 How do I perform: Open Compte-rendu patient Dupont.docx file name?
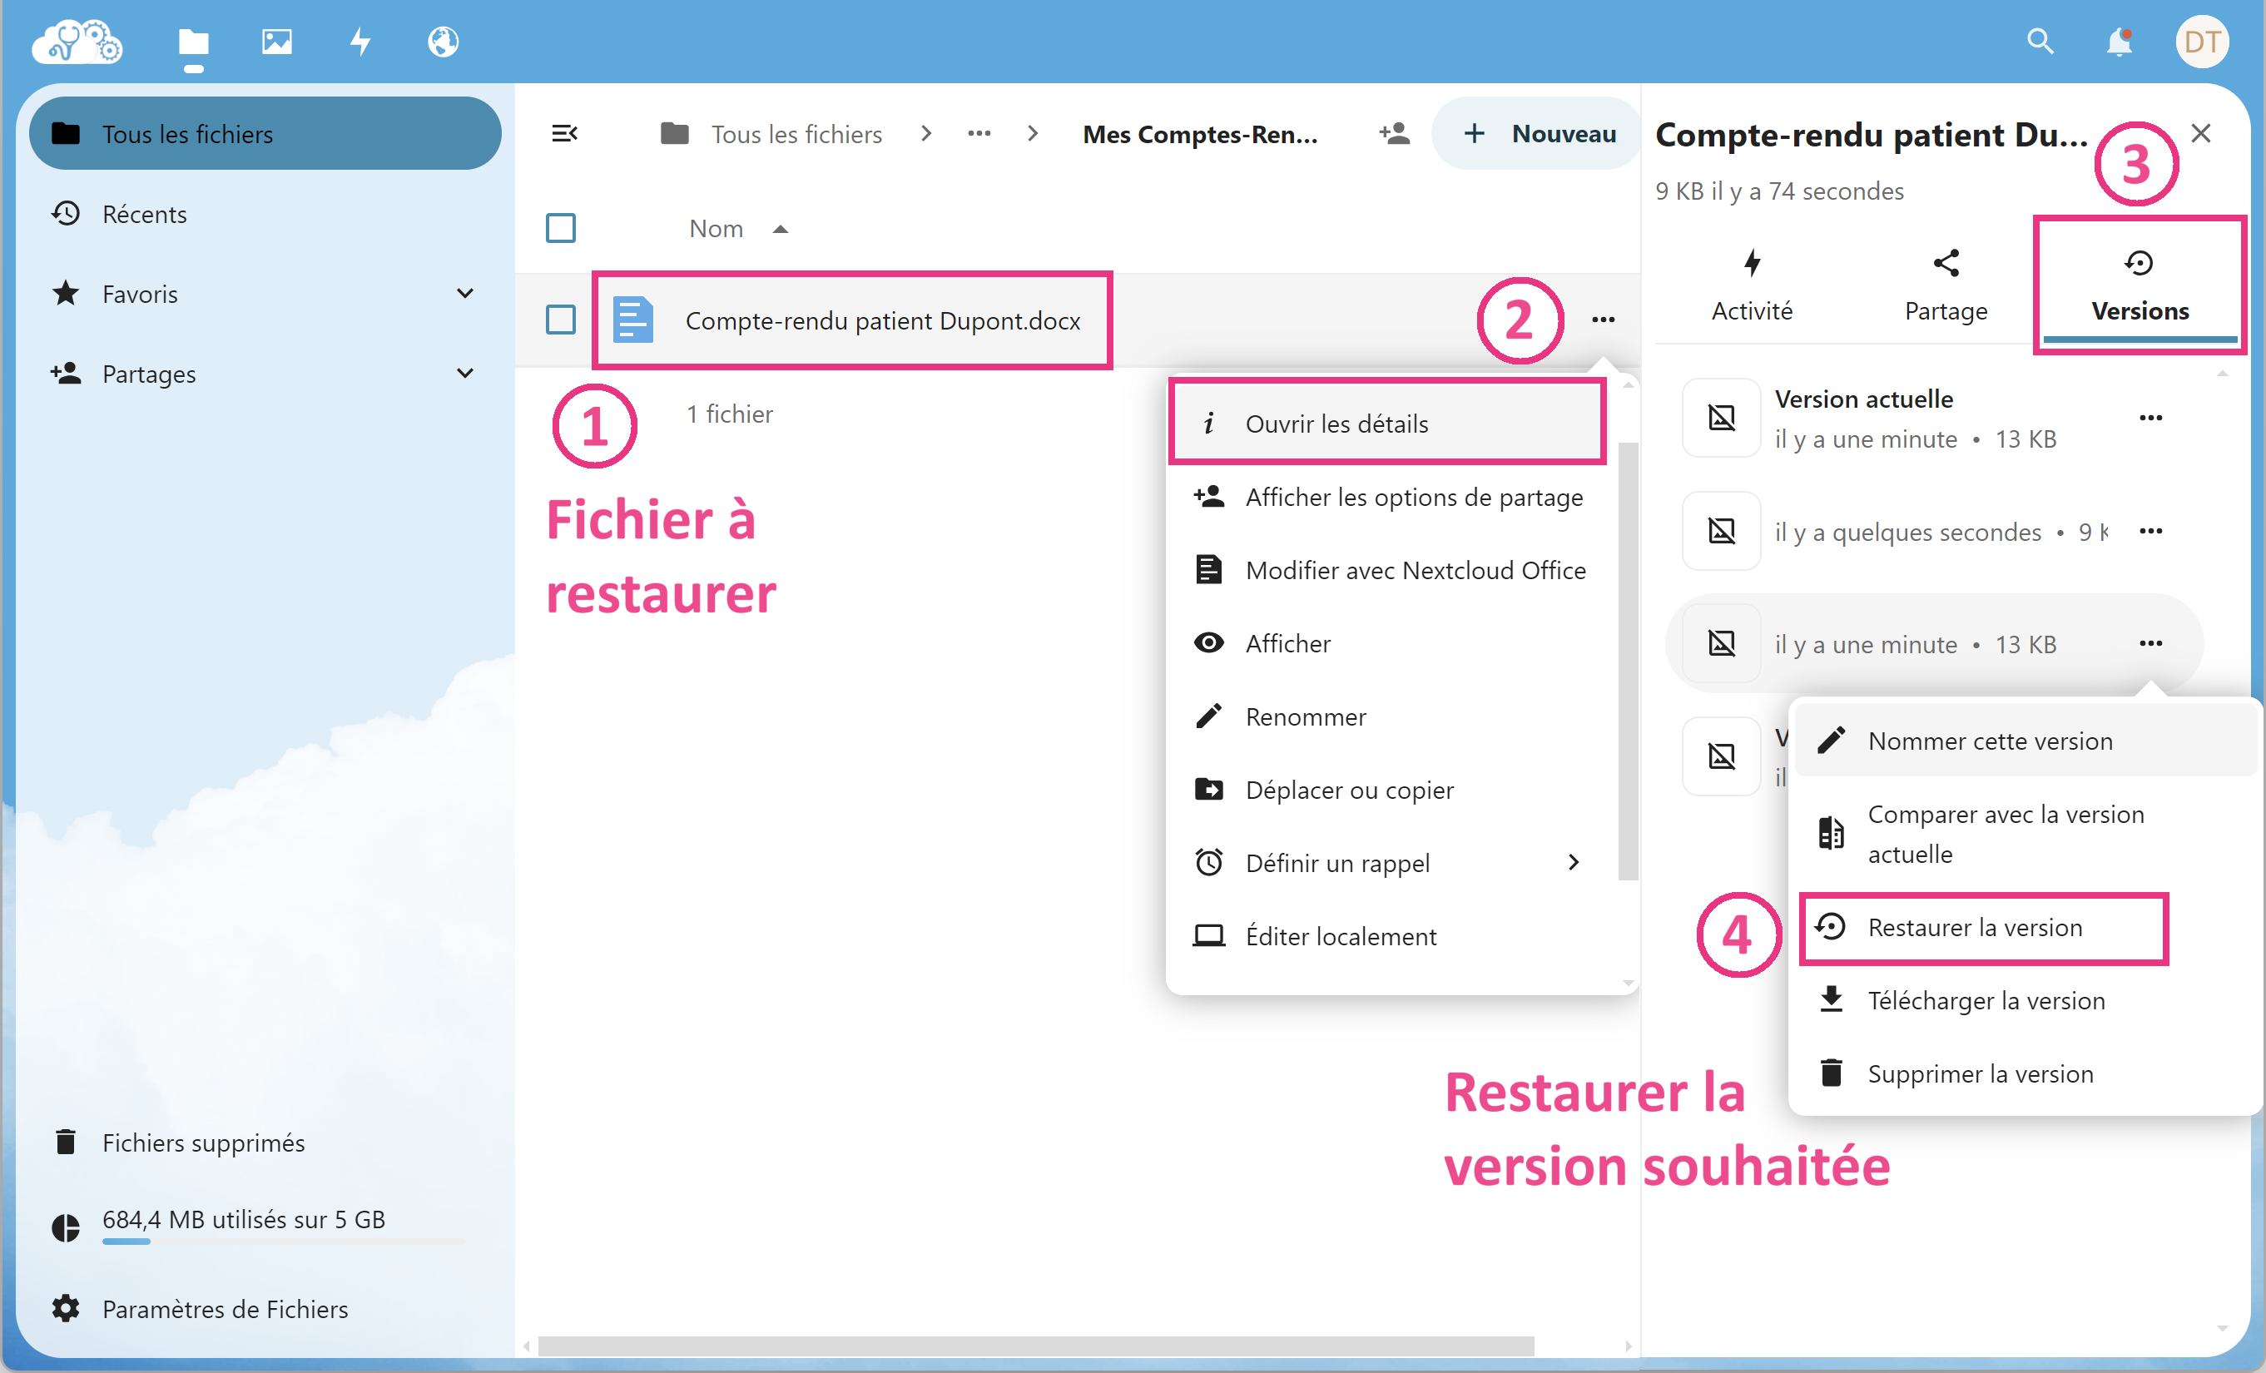[x=882, y=321]
